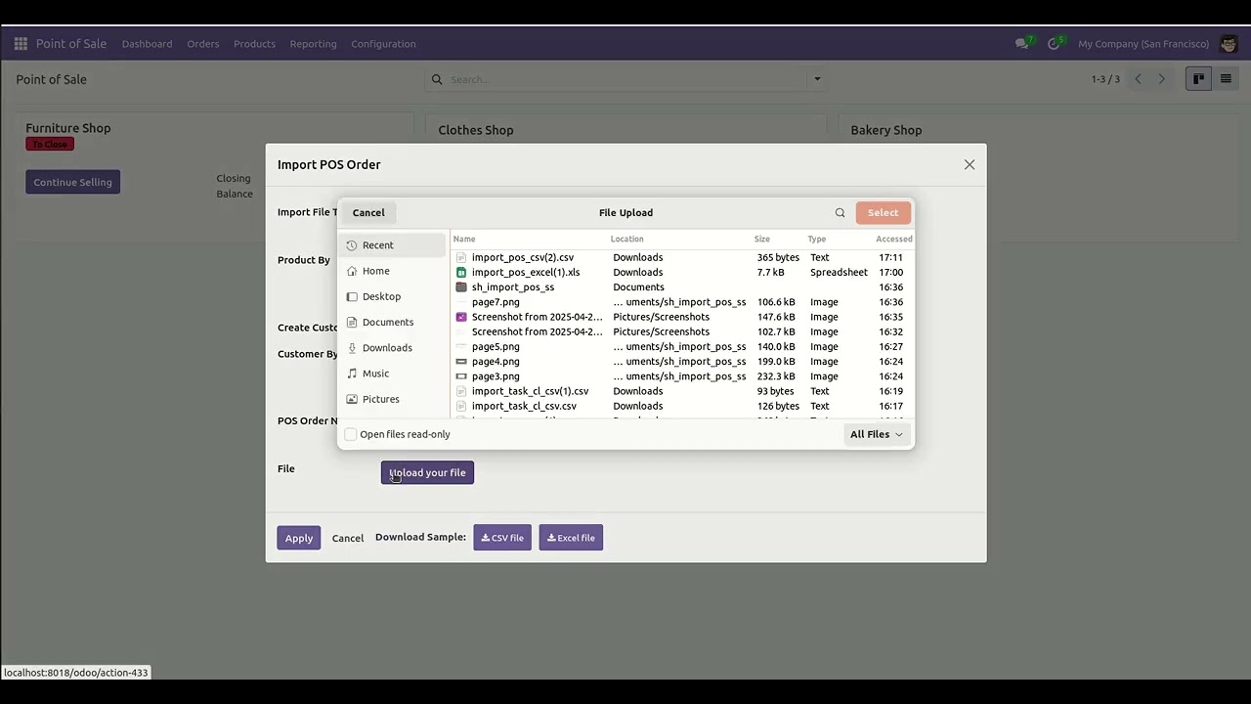This screenshot has width=1251, height=704.
Task: Select the page4.png file
Action: tap(682, 362)
